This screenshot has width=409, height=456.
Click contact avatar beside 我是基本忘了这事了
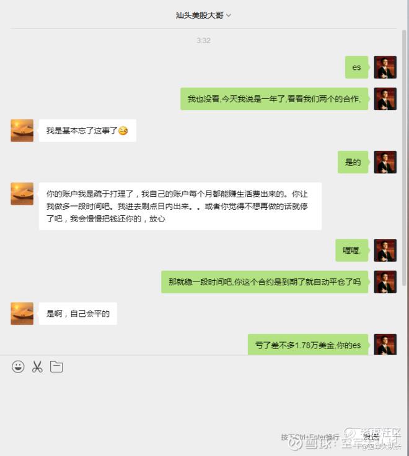(x=22, y=131)
